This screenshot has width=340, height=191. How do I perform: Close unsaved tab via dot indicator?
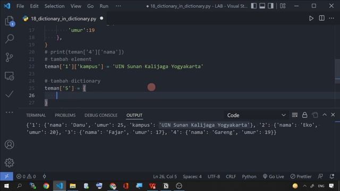pyautogui.click(x=101, y=19)
